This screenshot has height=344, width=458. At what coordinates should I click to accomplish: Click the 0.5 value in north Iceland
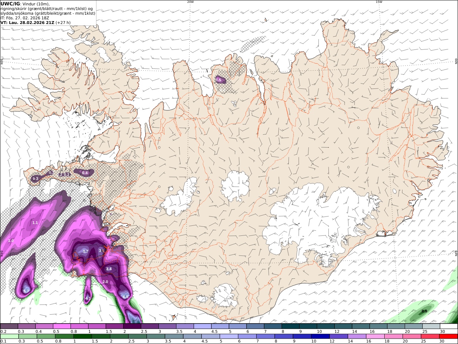click(x=219, y=80)
